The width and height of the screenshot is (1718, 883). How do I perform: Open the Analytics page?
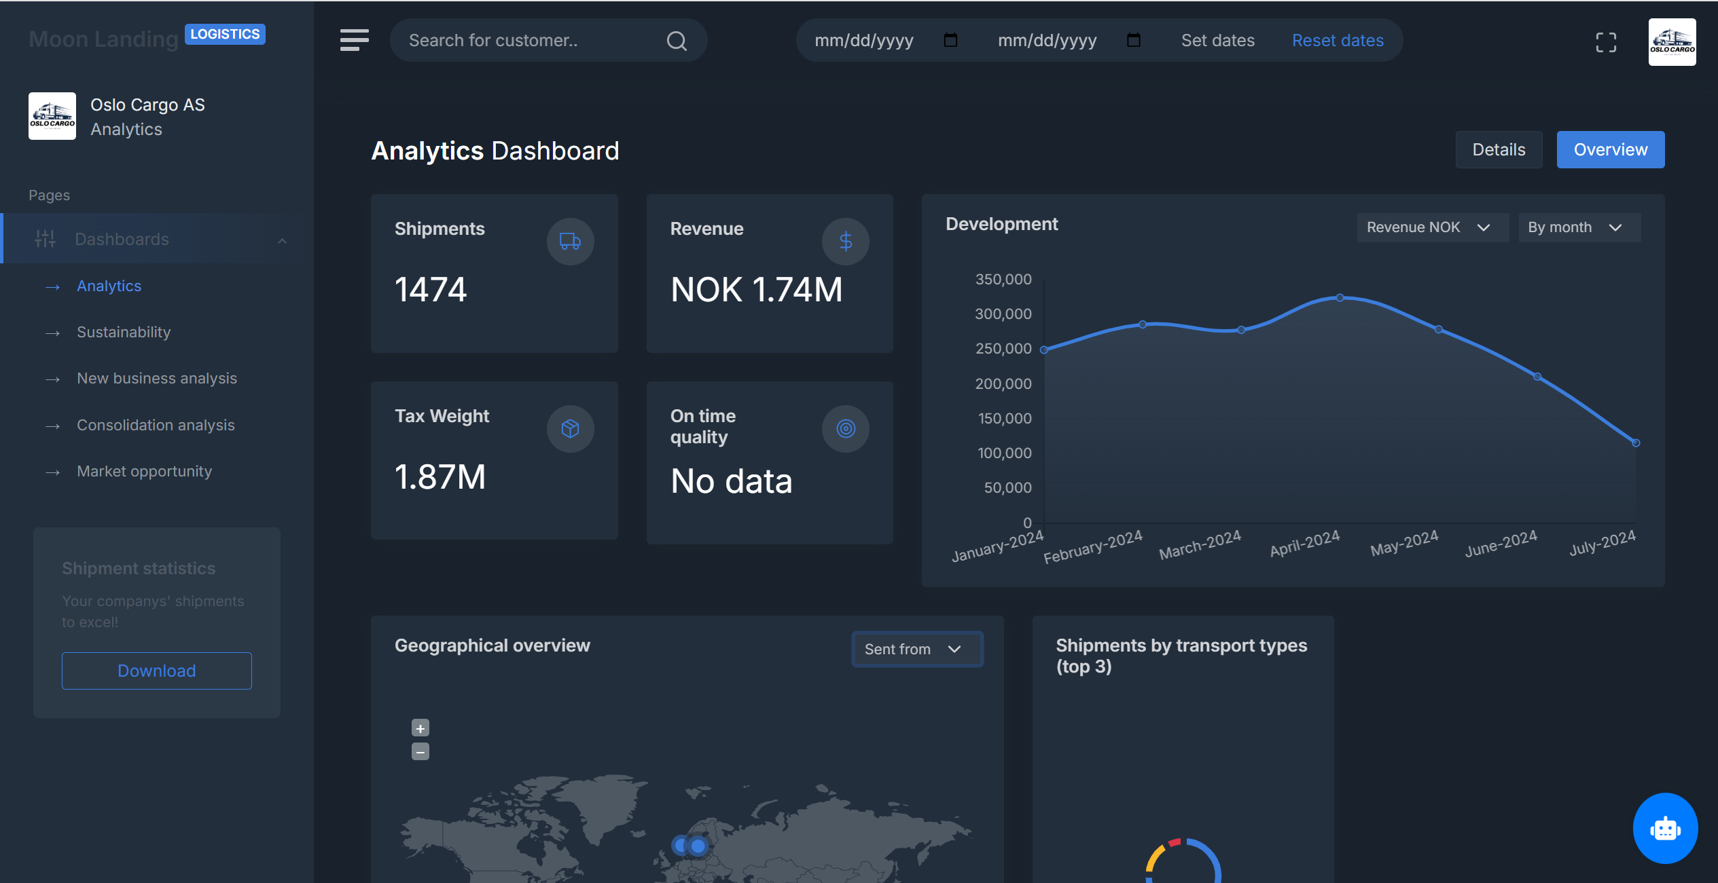click(109, 286)
